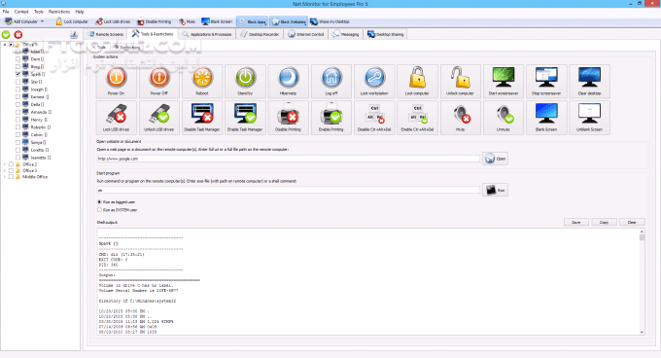Click the Disable Printing tile in System actions
Viewport: 661px width, 358px height.
(289, 118)
